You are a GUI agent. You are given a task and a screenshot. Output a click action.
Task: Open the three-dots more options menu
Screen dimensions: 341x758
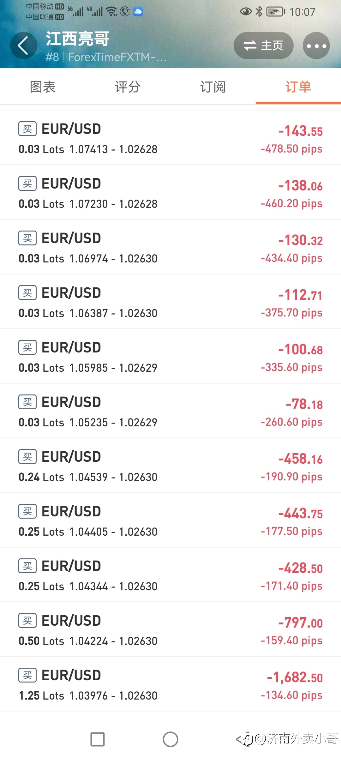tap(316, 45)
